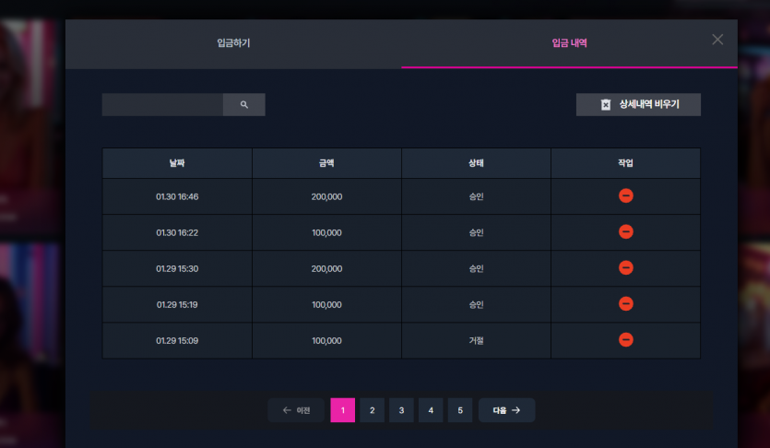This screenshot has height=448, width=770.
Task: Open page 2 of results
Action: pyautogui.click(x=373, y=410)
